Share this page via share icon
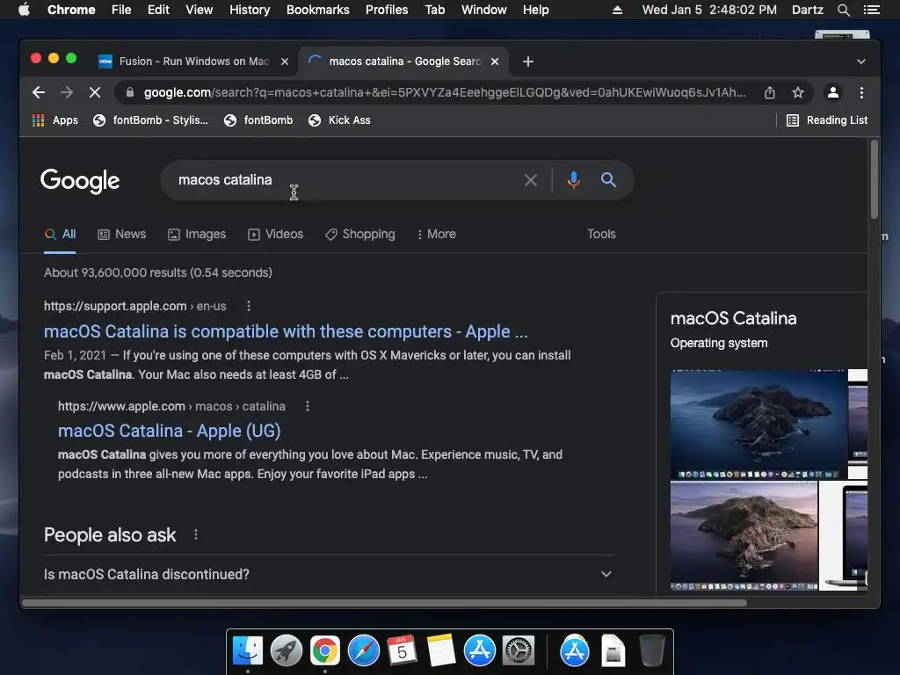 click(770, 92)
